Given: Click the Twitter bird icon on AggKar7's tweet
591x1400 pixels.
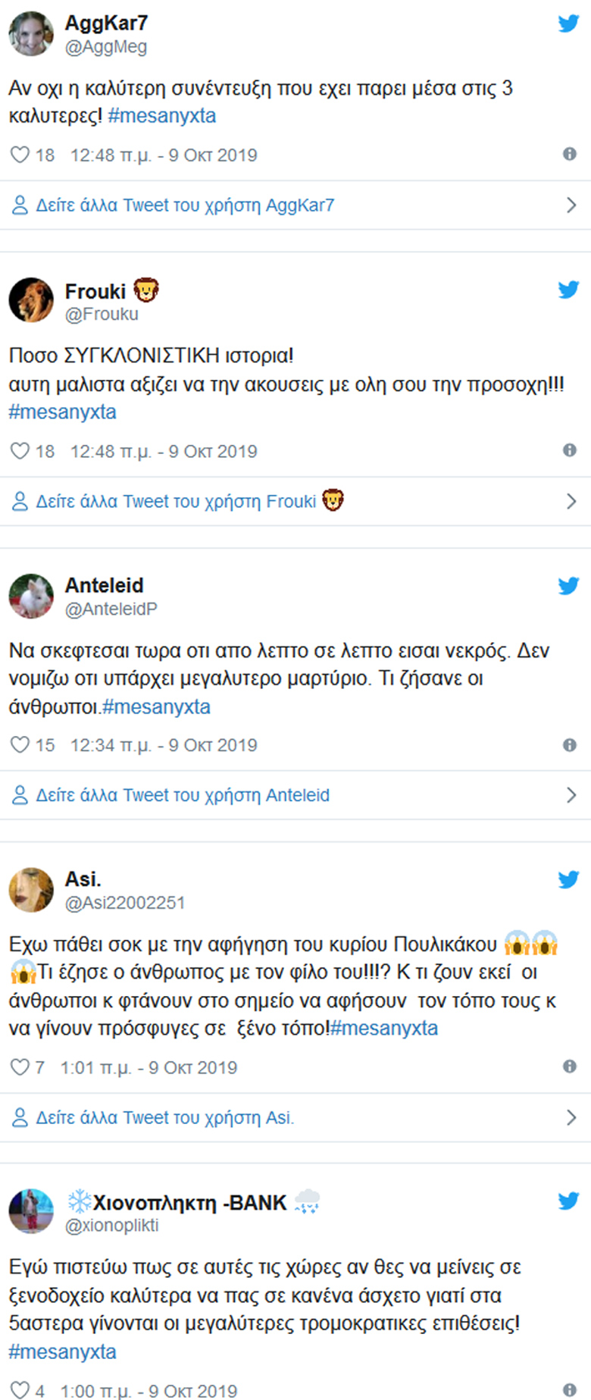Looking at the screenshot, I should point(568,23).
